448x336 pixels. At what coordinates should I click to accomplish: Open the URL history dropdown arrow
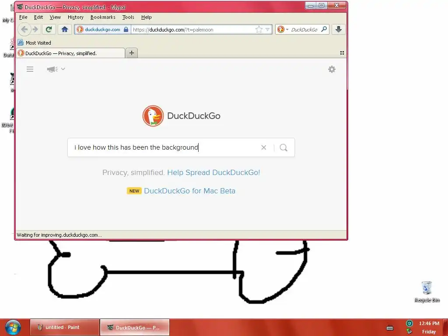pos(267,29)
